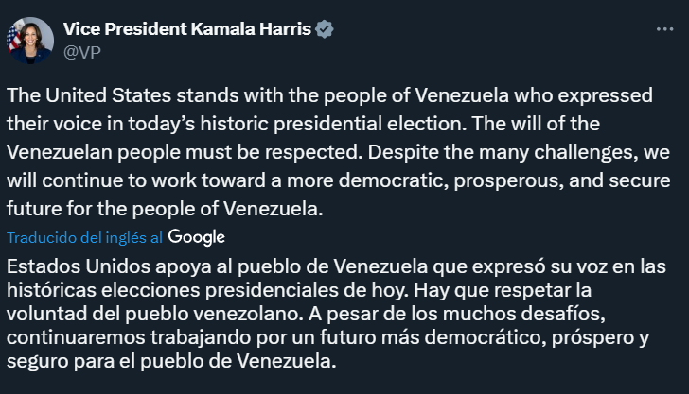Click the line starting "Venezuelan people must be"

tap(339, 152)
